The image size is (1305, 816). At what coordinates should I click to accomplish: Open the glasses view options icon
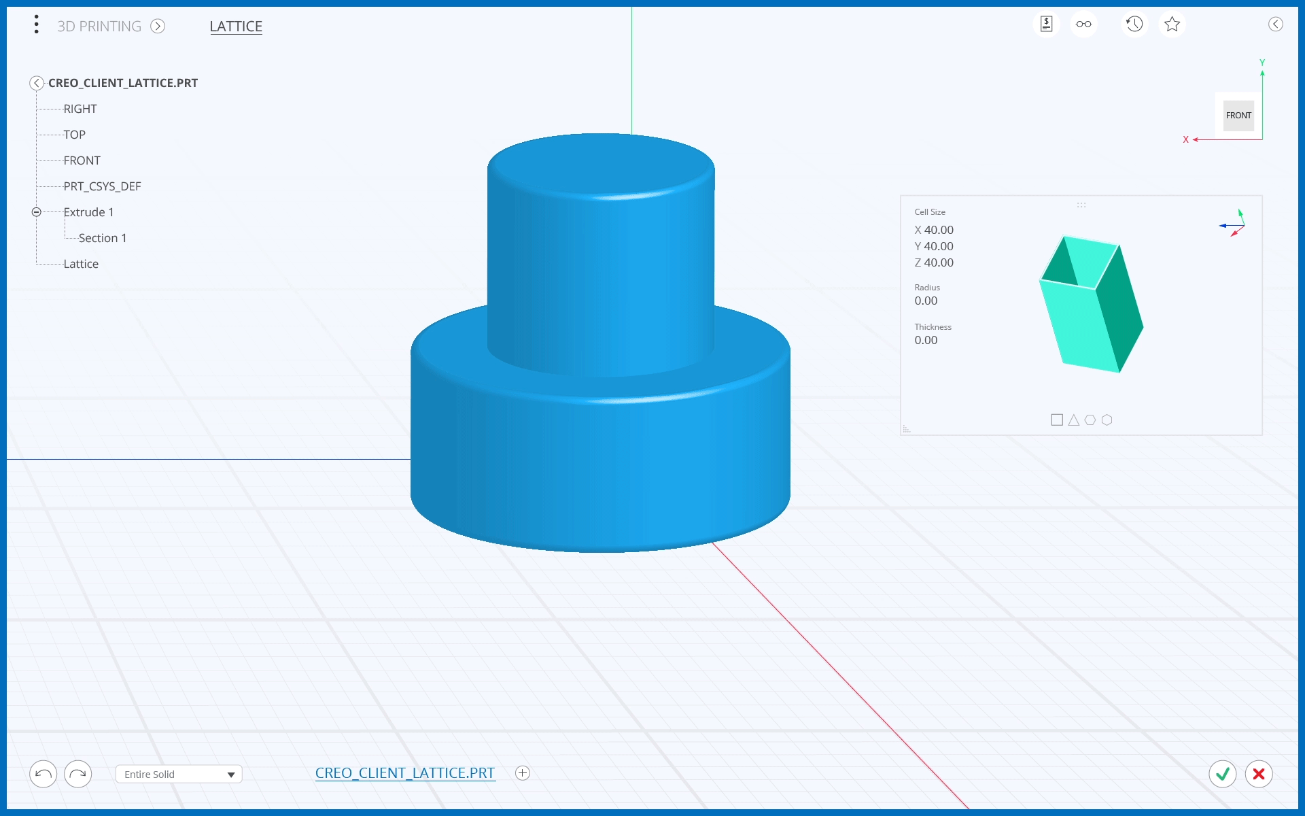coord(1084,24)
